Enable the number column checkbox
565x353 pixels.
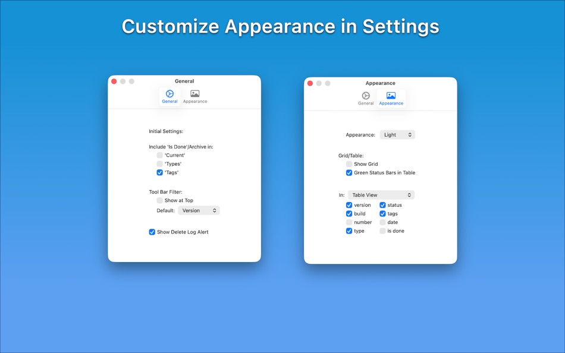349,222
